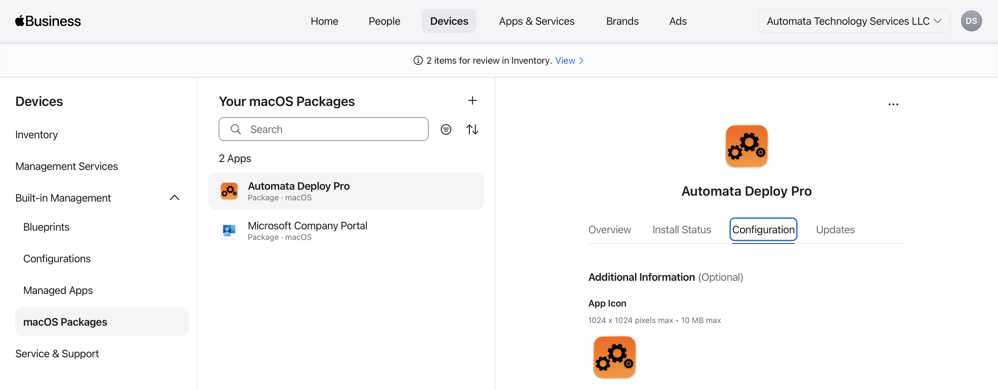
Task: Open Managed Apps
Action: [x=58, y=290]
